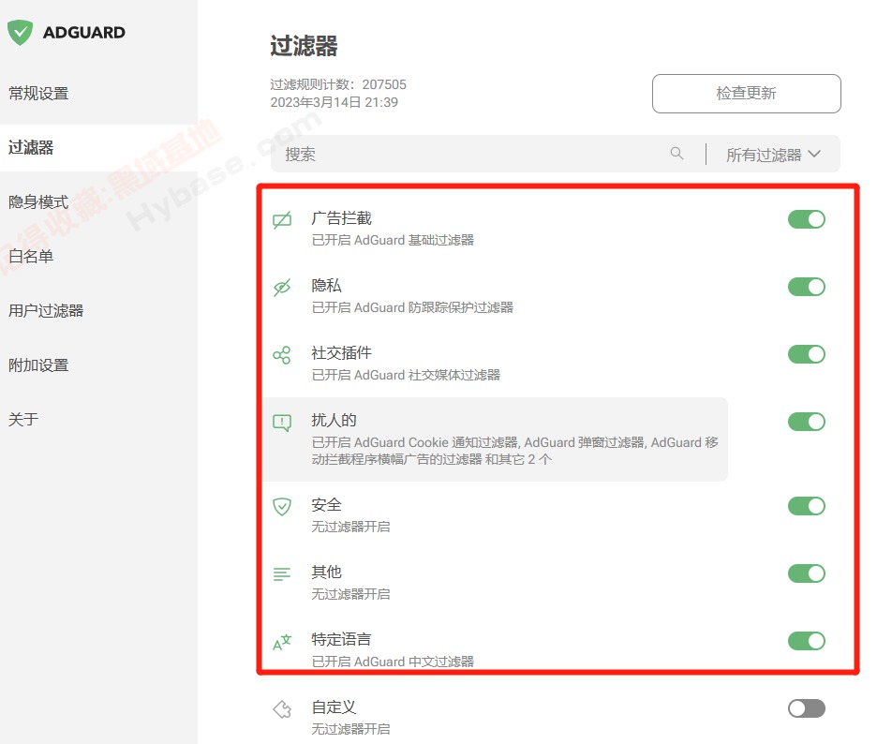The image size is (892, 744).
Task: Click the 社交插件 share icon
Action: point(282,355)
